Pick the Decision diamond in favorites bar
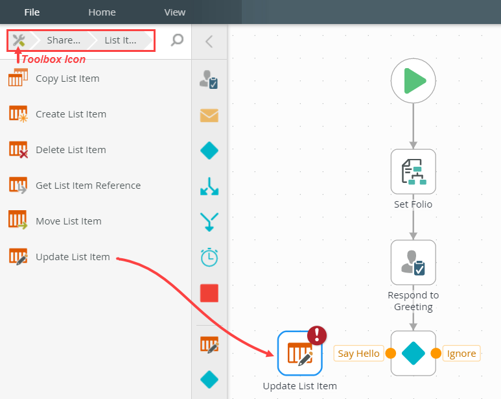Viewport: 501px width, 399px height. click(x=209, y=151)
